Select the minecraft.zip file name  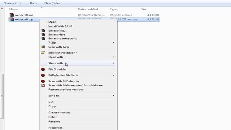click(24, 19)
